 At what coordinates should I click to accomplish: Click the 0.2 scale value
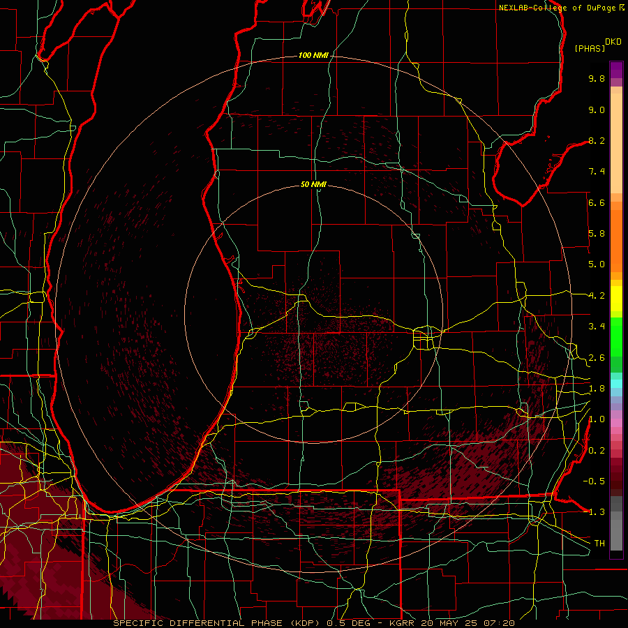(x=597, y=451)
